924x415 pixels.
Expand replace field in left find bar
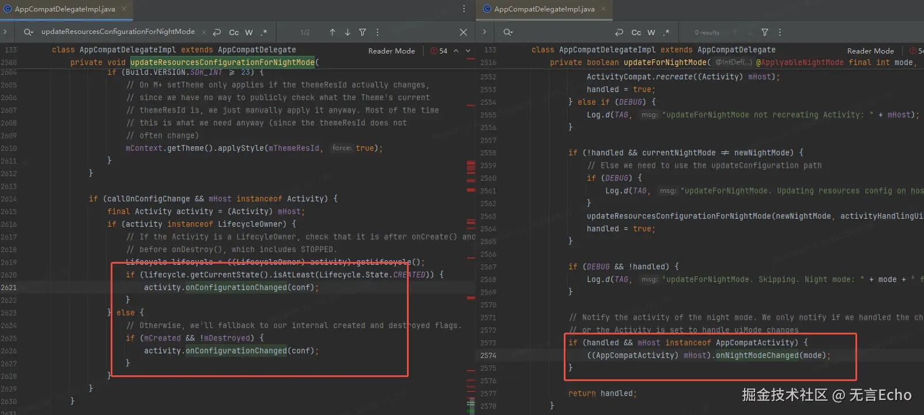5,32
